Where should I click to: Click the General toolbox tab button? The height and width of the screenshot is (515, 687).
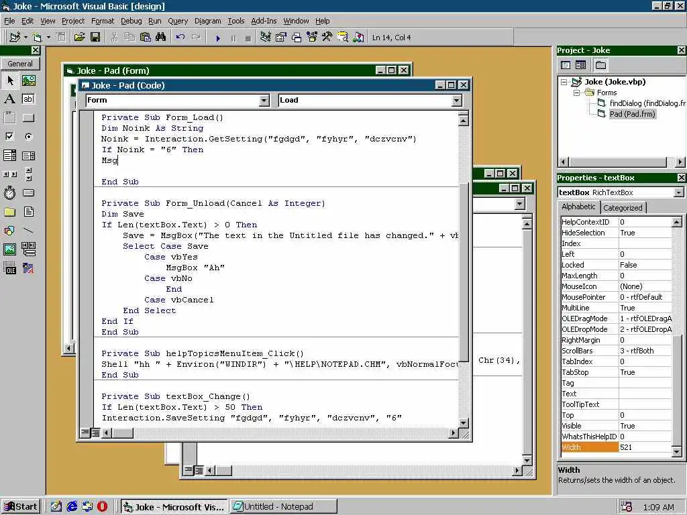click(20, 64)
